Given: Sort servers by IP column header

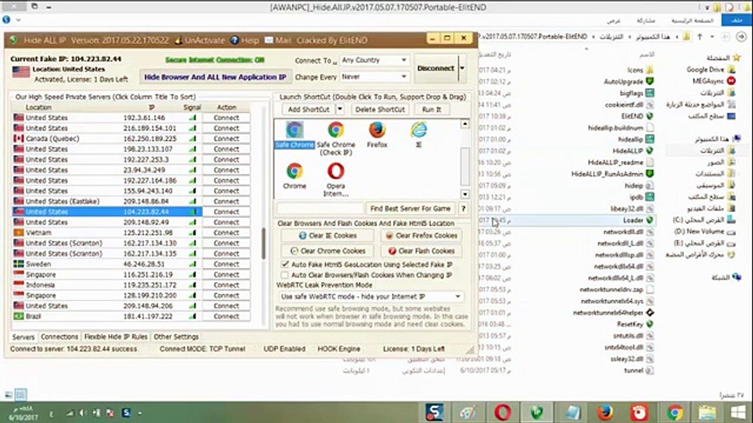Looking at the screenshot, I should pos(152,108).
